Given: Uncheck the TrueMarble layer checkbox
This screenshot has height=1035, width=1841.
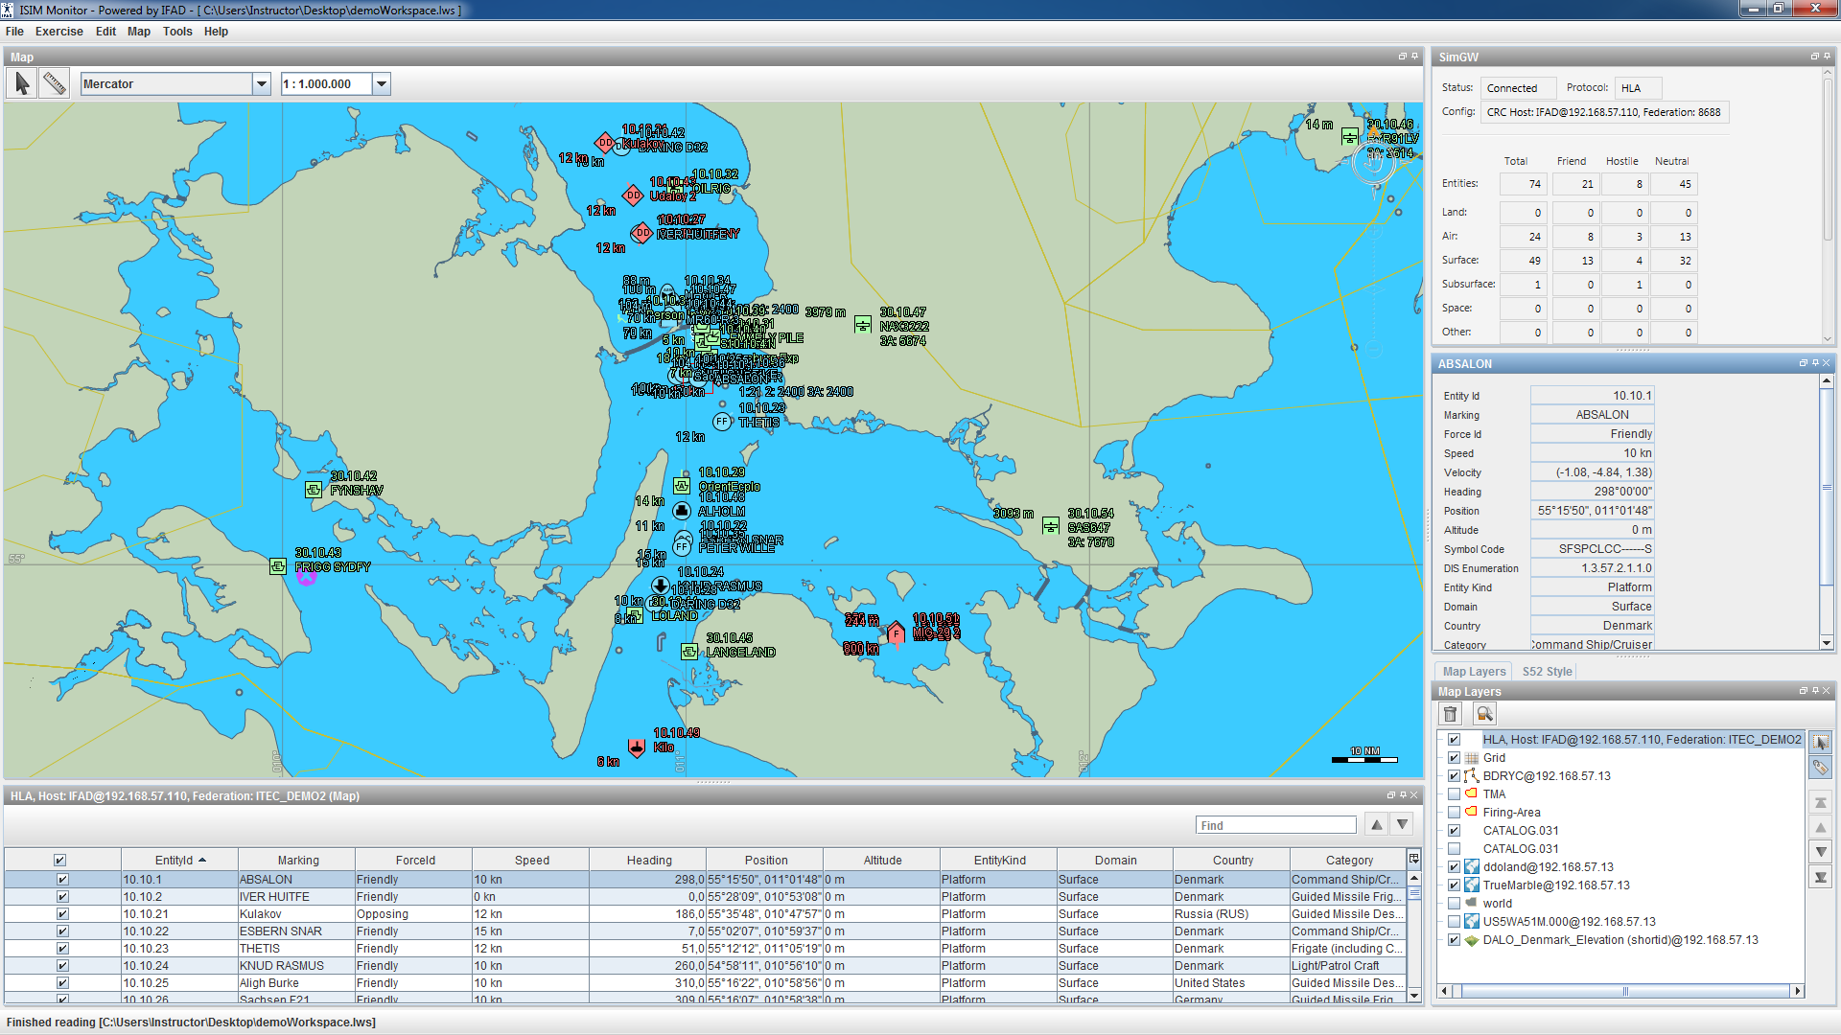Looking at the screenshot, I should 1454,885.
